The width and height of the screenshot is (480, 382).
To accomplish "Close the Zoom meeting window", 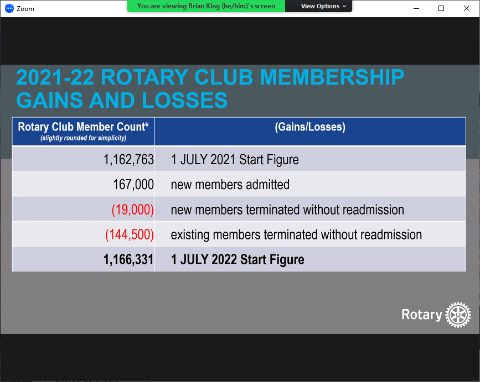I will [466, 8].
